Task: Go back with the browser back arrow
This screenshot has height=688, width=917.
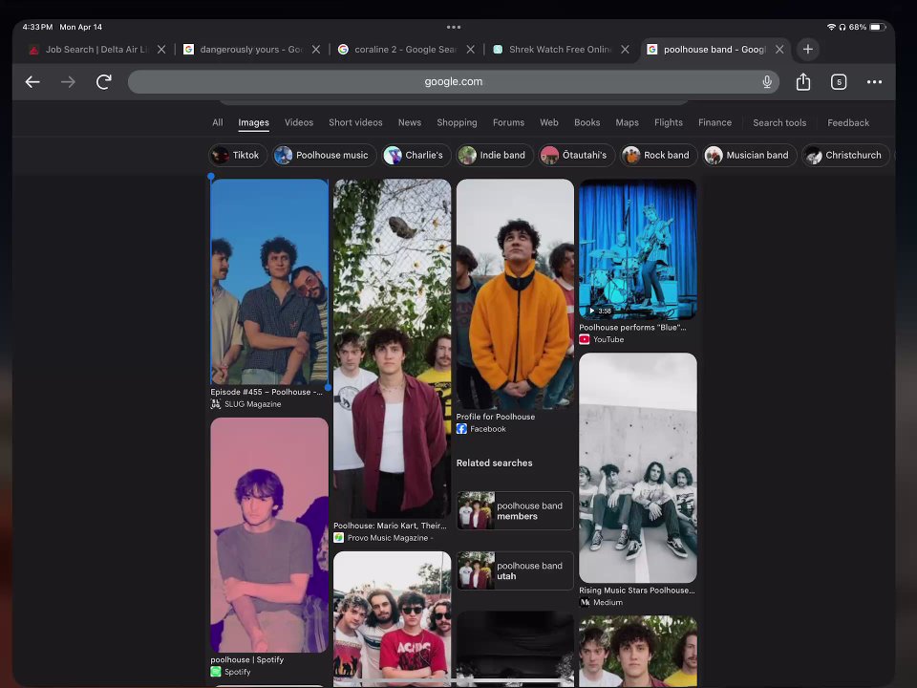Action: [x=32, y=82]
